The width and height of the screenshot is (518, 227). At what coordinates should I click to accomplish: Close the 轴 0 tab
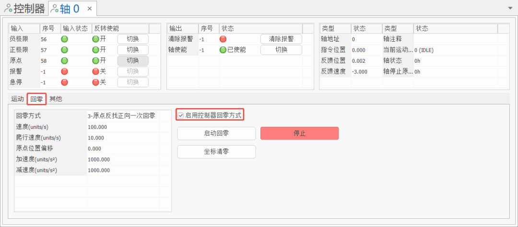90,9
